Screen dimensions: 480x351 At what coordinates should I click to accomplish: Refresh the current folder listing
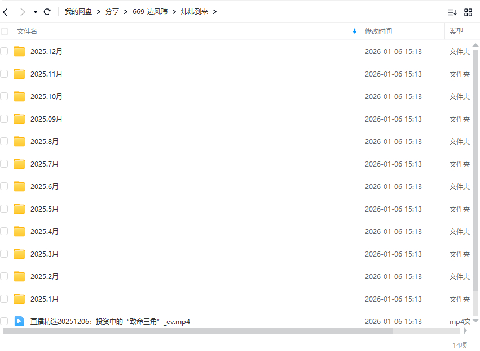pos(47,12)
